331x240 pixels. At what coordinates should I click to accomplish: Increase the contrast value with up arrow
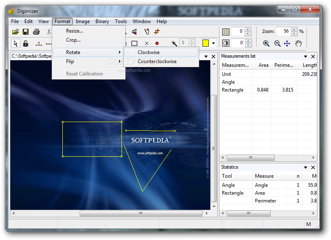point(248,41)
